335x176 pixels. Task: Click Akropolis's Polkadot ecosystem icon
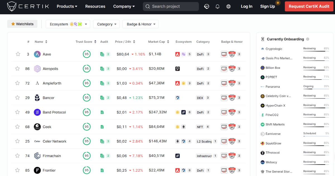[178, 69]
